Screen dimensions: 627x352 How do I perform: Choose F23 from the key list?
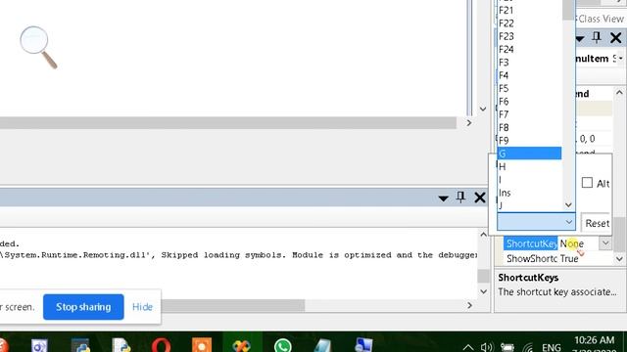pos(529,36)
